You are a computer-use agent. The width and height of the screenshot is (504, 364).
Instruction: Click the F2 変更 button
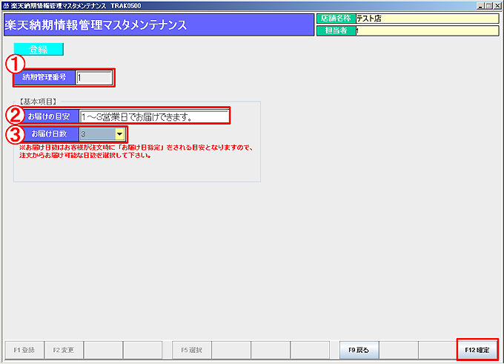64,350
